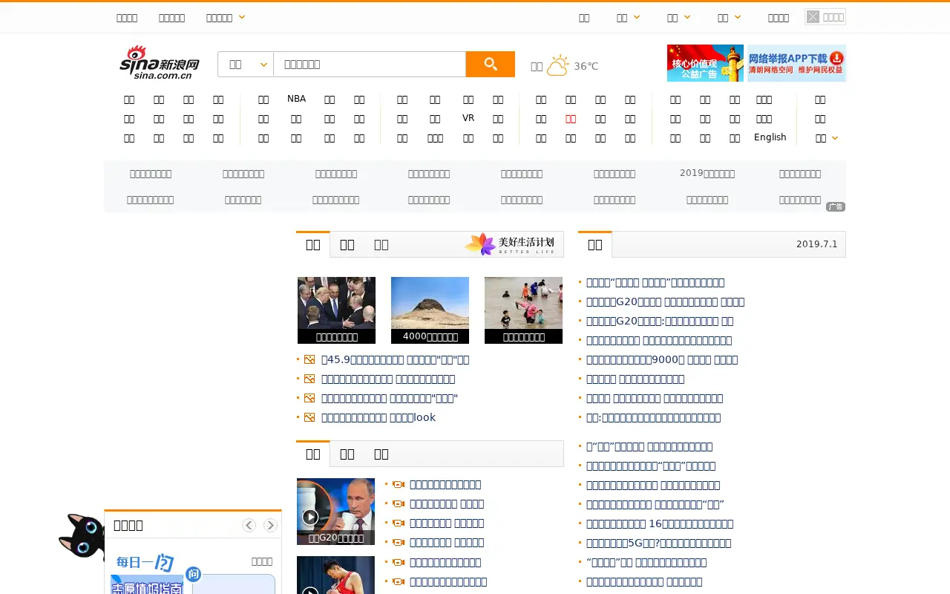Open the photo of men in suits
The width and height of the screenshot is (950, 594).
click(x=336, y=303)
